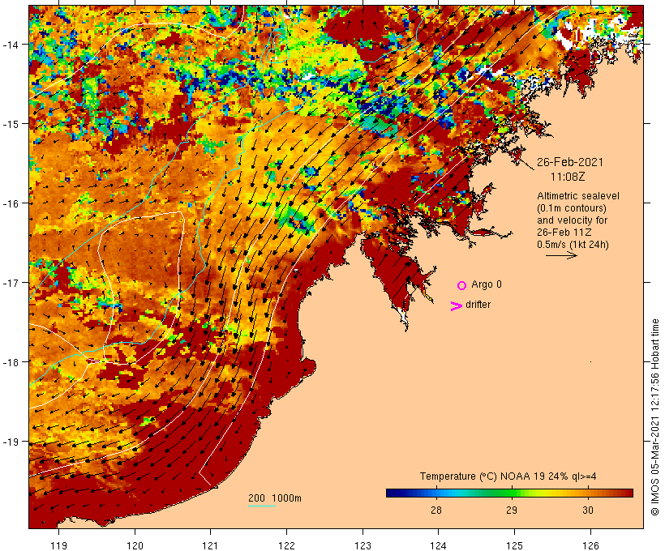Click the latitude label -14
The width and height of the screenshot is (665, 551).
click(10, 45)
